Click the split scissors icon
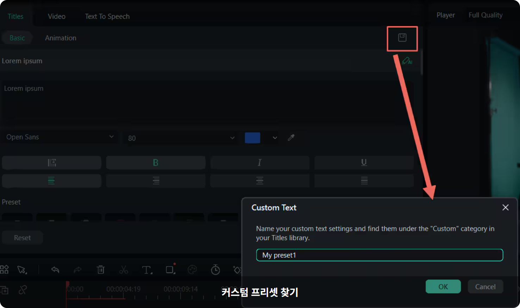The image size is (520, 308). pyautogui.click(x=124, y=270)
